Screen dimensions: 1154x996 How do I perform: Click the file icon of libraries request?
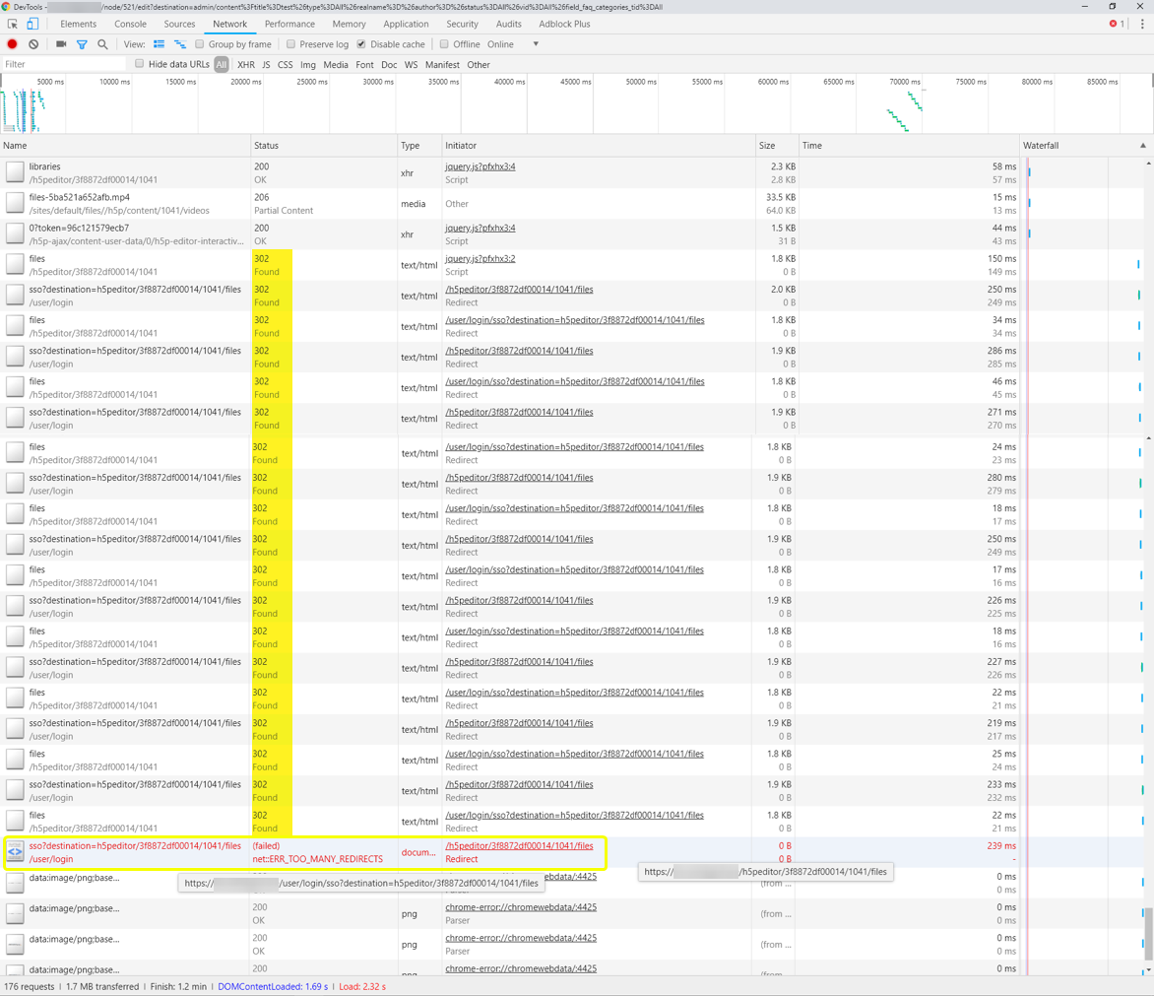point(15,173)
